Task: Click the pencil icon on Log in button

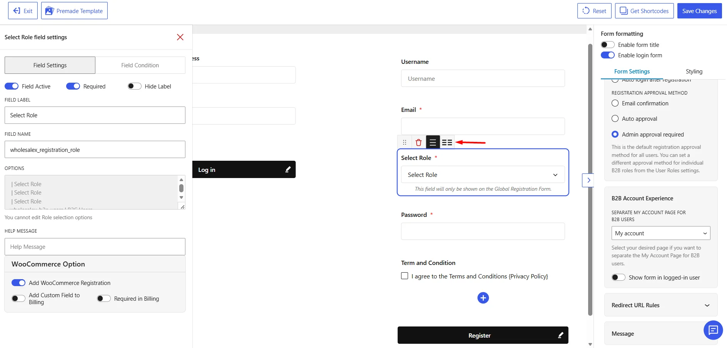Action: tap(288, 170)
